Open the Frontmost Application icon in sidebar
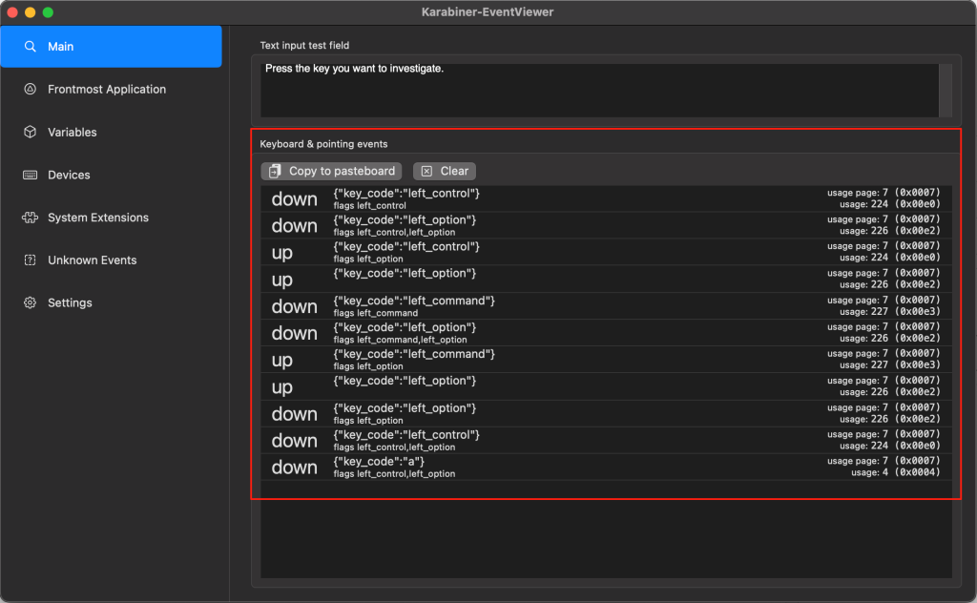977x603 pixels. (x=30, y=89)
